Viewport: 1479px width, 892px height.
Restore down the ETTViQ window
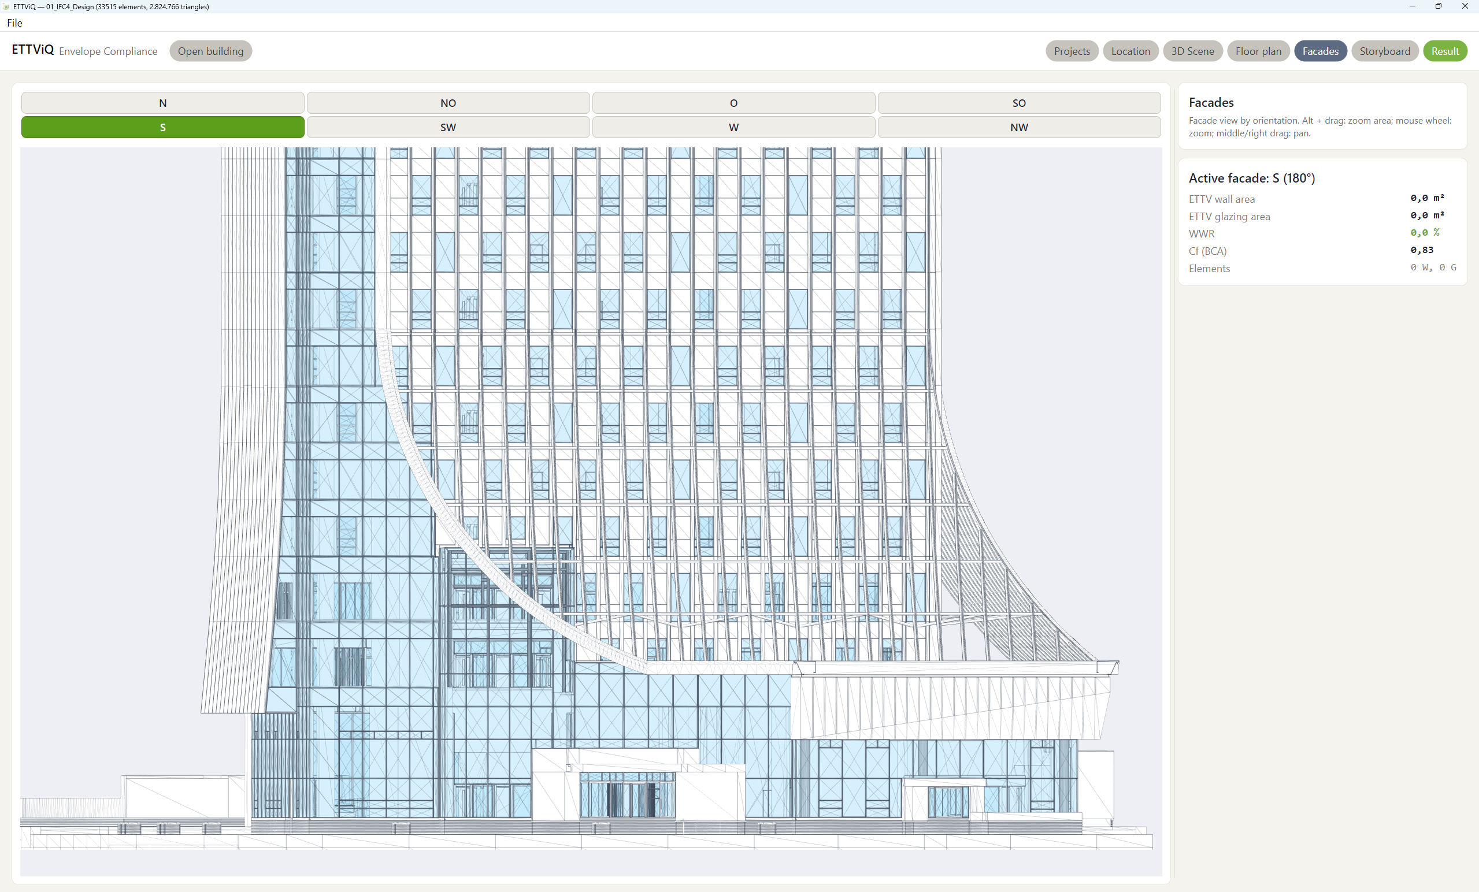tap(1438, 6)
